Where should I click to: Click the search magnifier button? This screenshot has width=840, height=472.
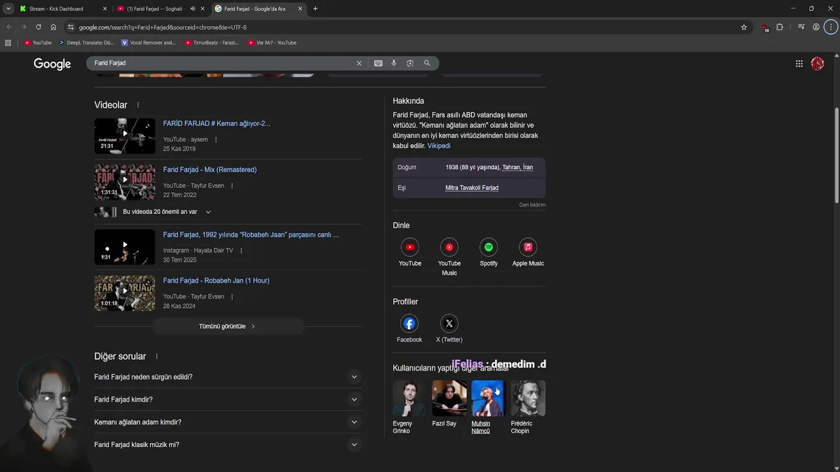427,63
